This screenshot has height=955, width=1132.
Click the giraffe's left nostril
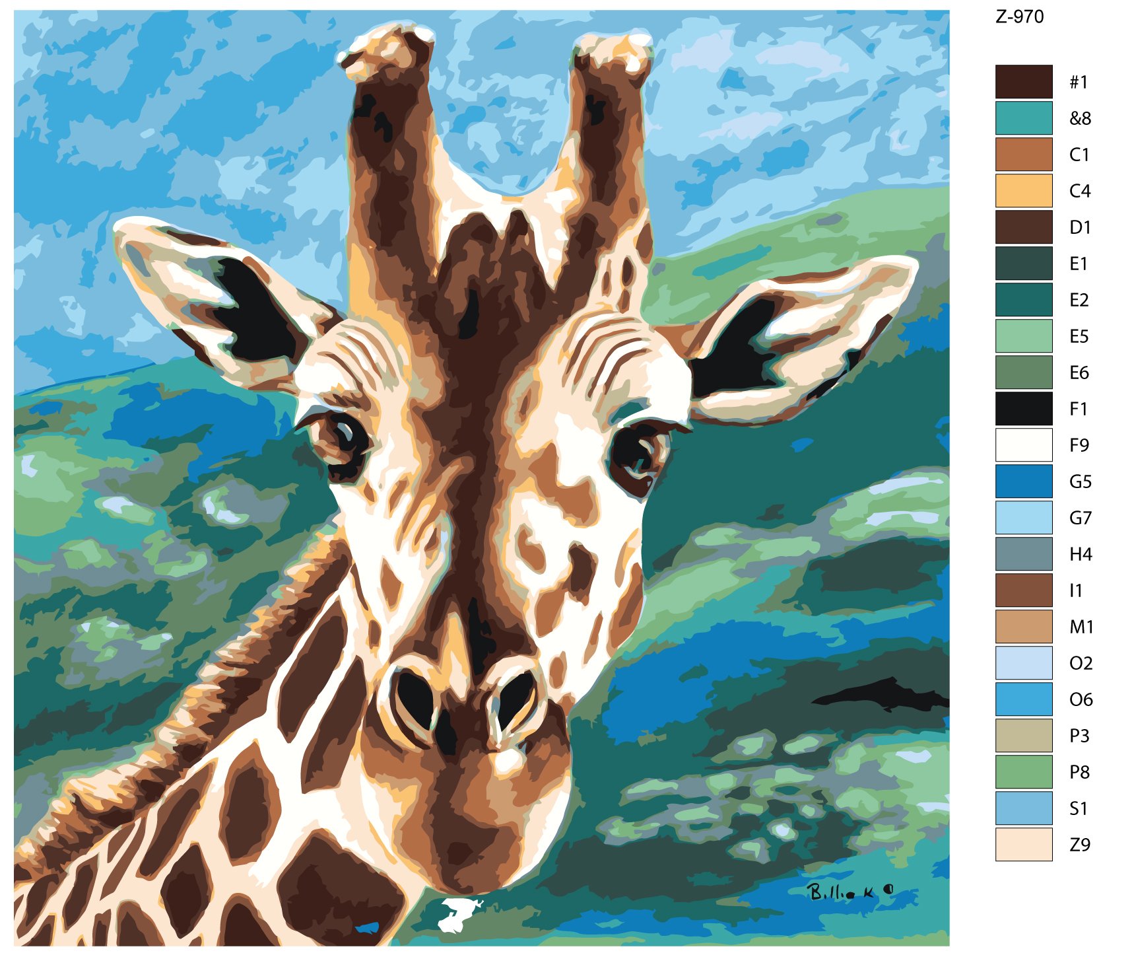[x=414, y=698]
